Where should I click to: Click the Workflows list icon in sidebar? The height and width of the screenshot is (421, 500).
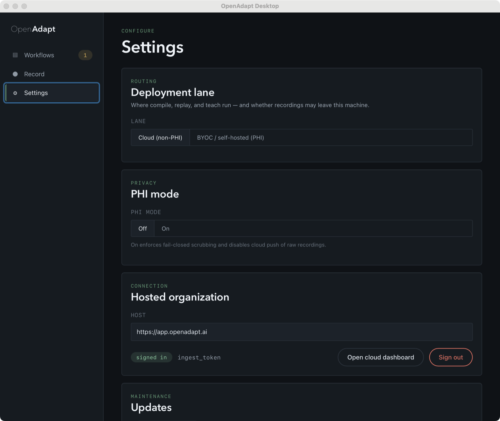(15, 55)
